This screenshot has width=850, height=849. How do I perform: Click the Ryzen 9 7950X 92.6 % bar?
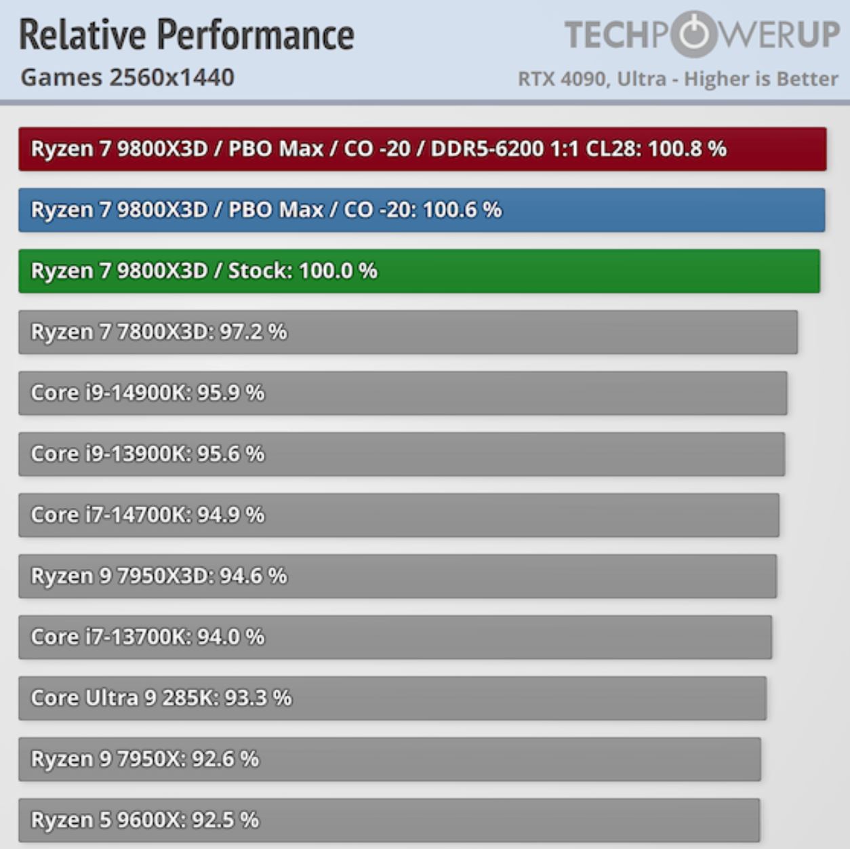tap(389, 759)
